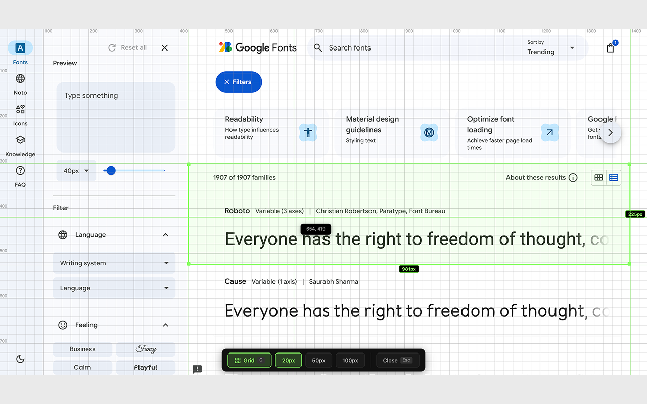Collapse the Feeling filter section
Viewport: 647px width, 404px height.
[165, 325]
